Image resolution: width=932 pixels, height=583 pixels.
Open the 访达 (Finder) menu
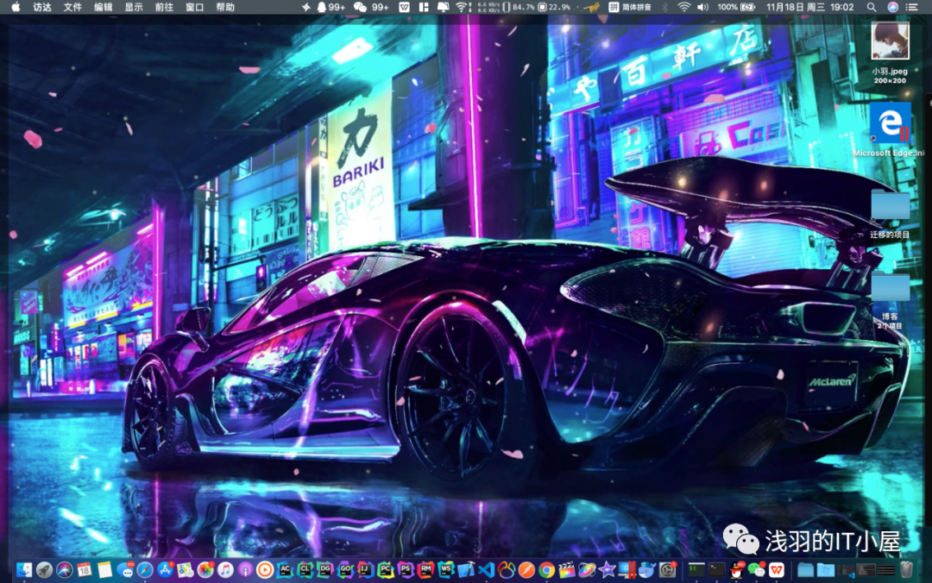tap(42, 7)
